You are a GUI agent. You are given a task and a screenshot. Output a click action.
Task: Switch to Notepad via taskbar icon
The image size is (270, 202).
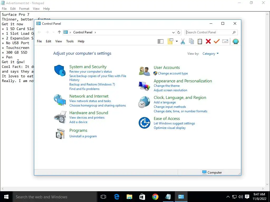(168, 197)
